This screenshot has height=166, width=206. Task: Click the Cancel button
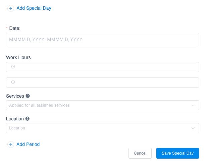coord(140,153)
